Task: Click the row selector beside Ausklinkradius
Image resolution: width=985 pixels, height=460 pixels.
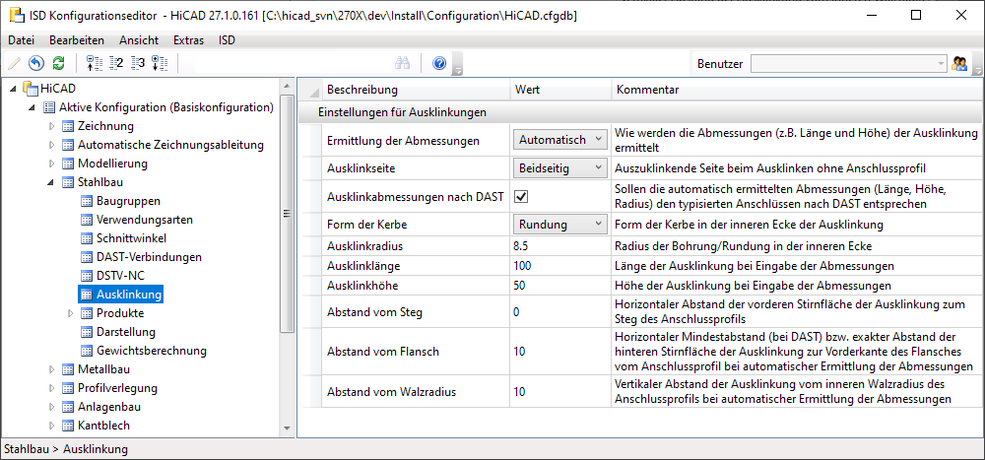Action: [311, 245]
